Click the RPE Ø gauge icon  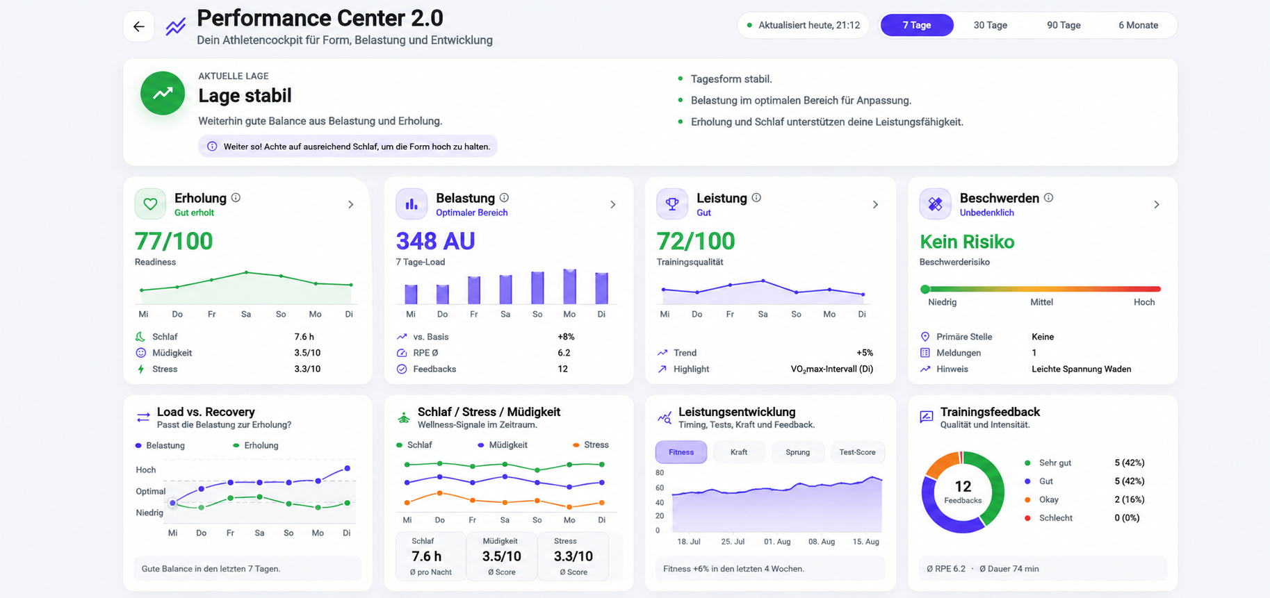click(x=402, y=353)
